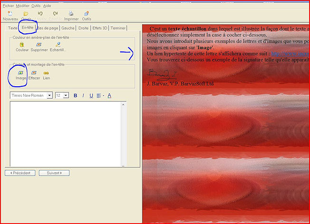
Task: Toggle bold formatting
Action: click(x=75, y=95)
